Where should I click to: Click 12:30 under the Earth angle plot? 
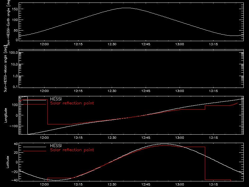[x=112, y=44]
